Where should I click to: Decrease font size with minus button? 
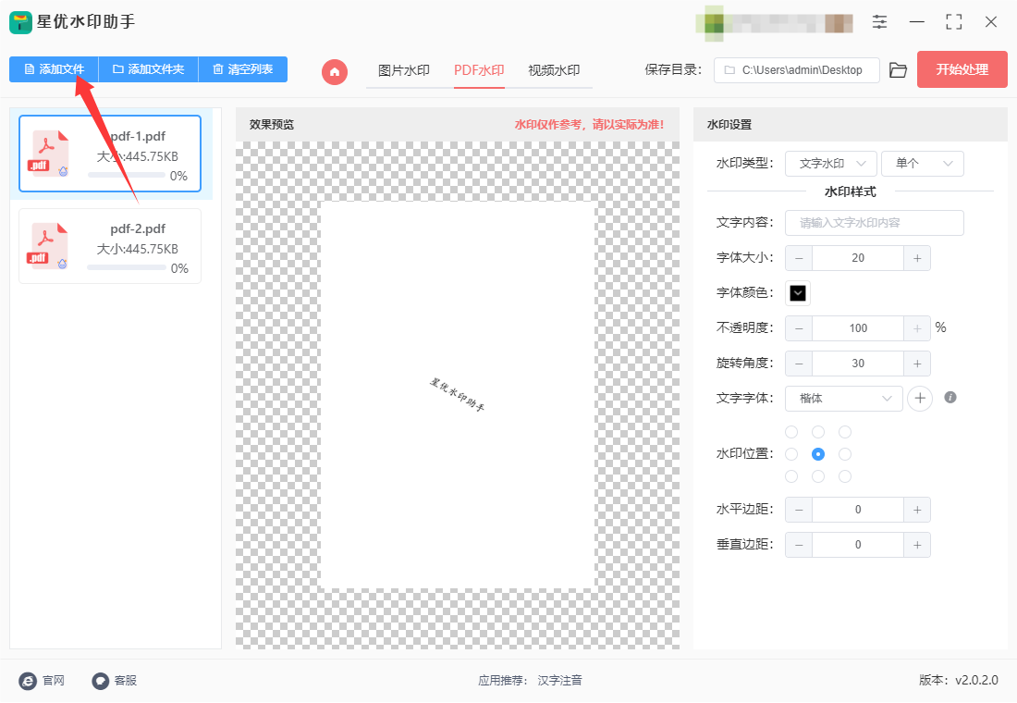coord(799,258)
